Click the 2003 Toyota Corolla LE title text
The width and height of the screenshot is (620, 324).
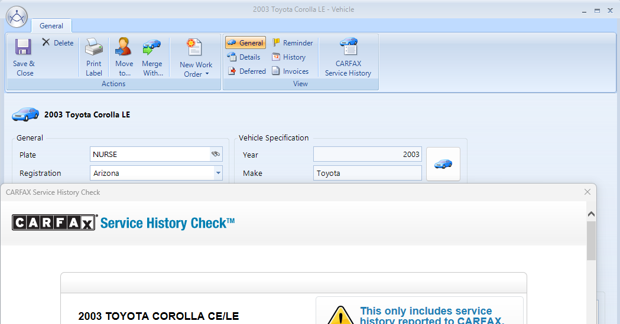[87, 115]
